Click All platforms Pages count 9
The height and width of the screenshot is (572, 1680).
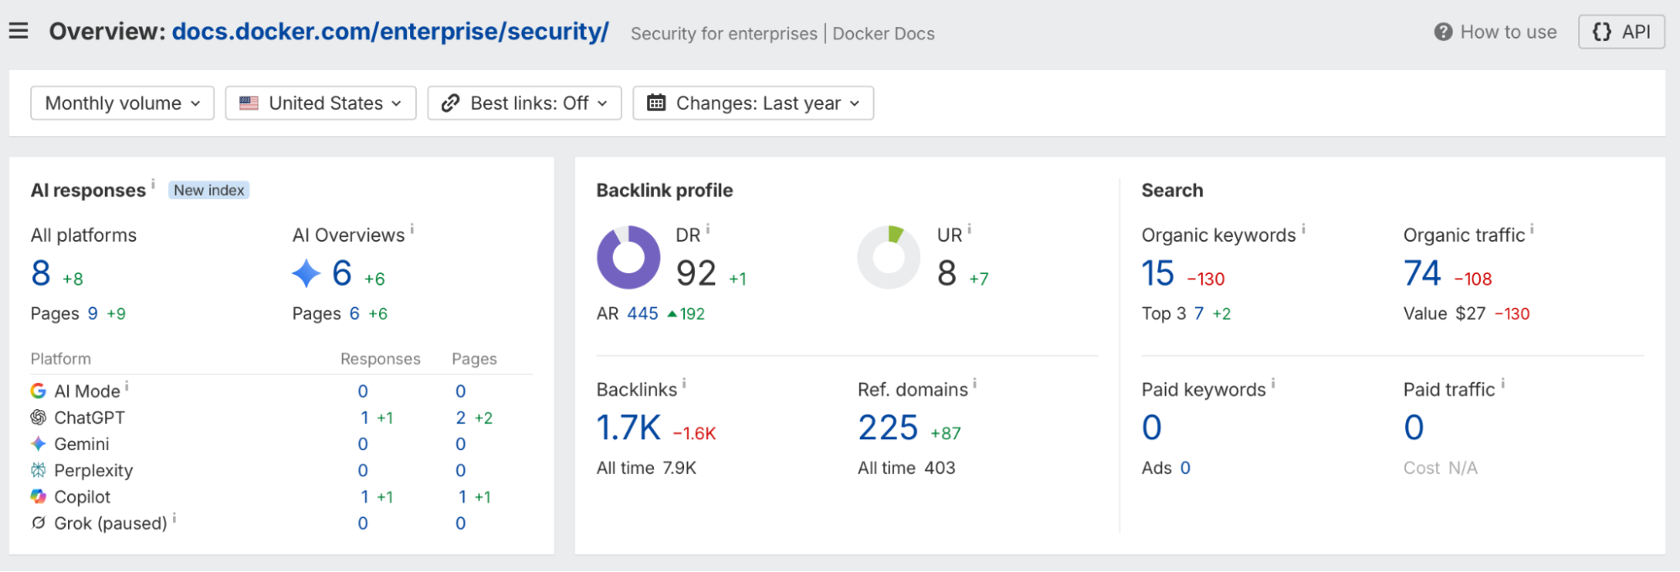pos(92,313)
